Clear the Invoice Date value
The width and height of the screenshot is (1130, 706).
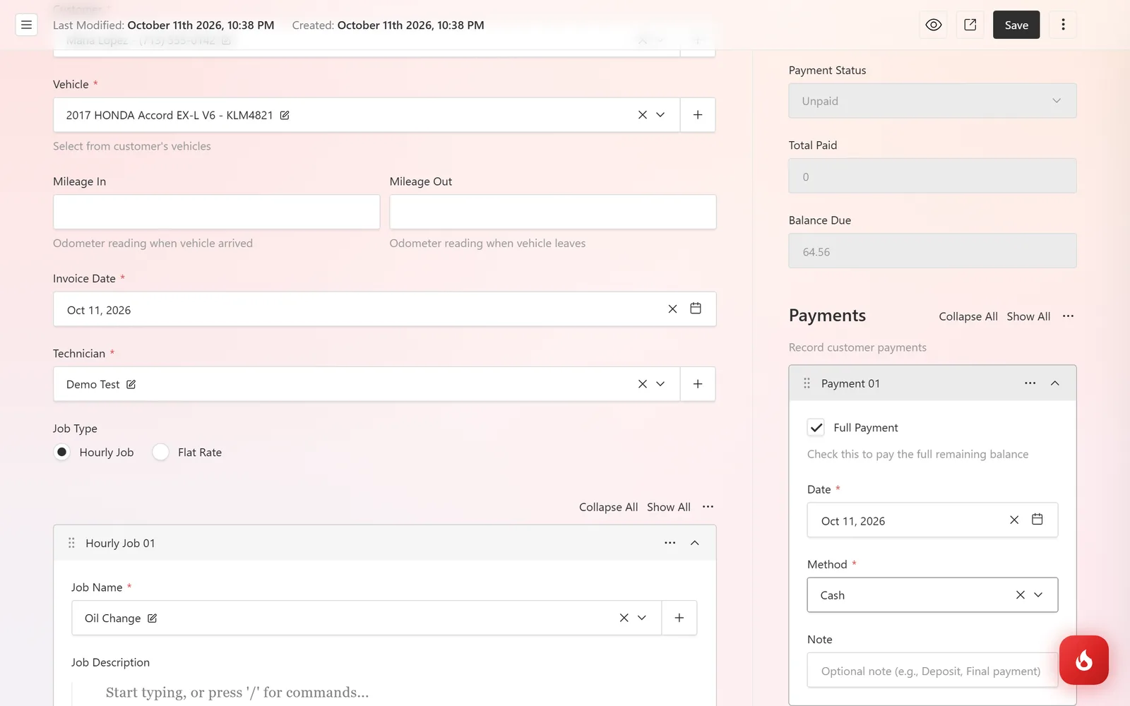672,309
